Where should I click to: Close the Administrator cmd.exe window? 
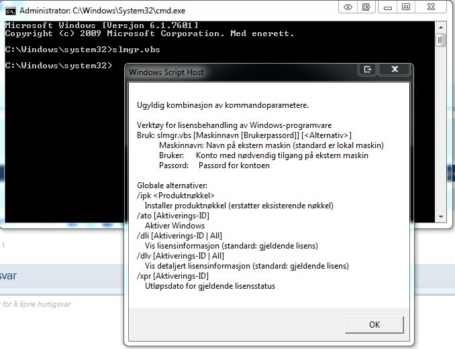coord(431,7)
